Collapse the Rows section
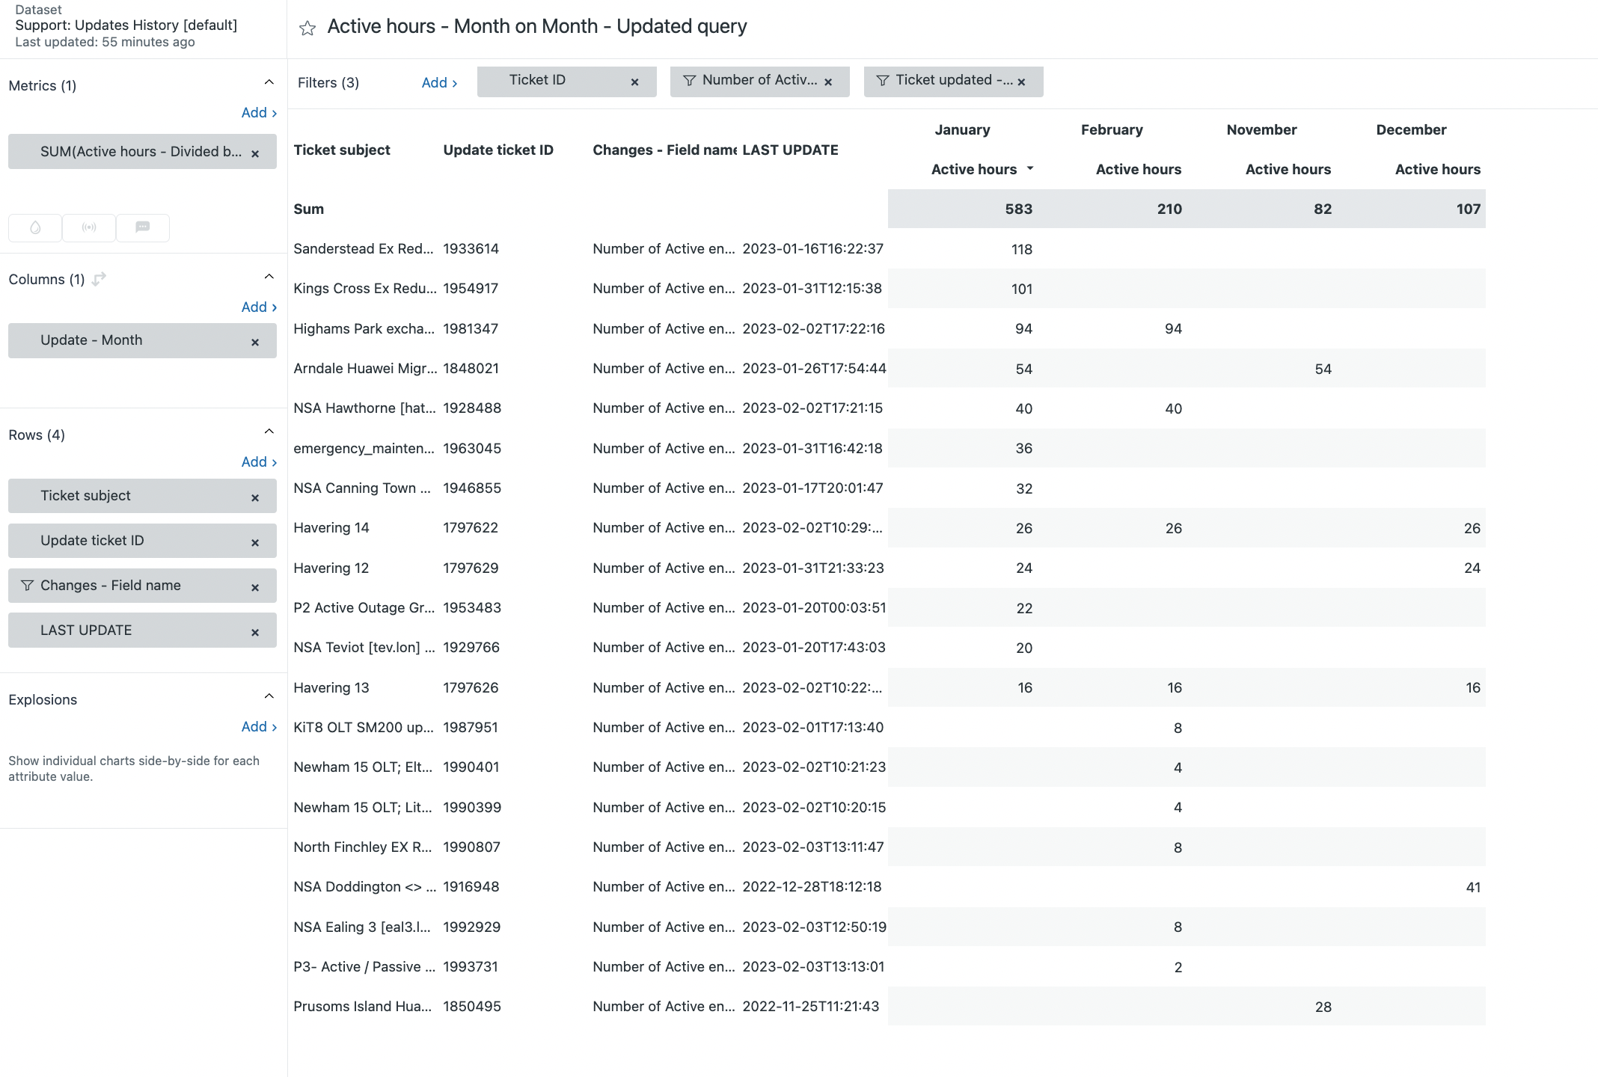This screenshot has height=1077, width=1598. 269,432
